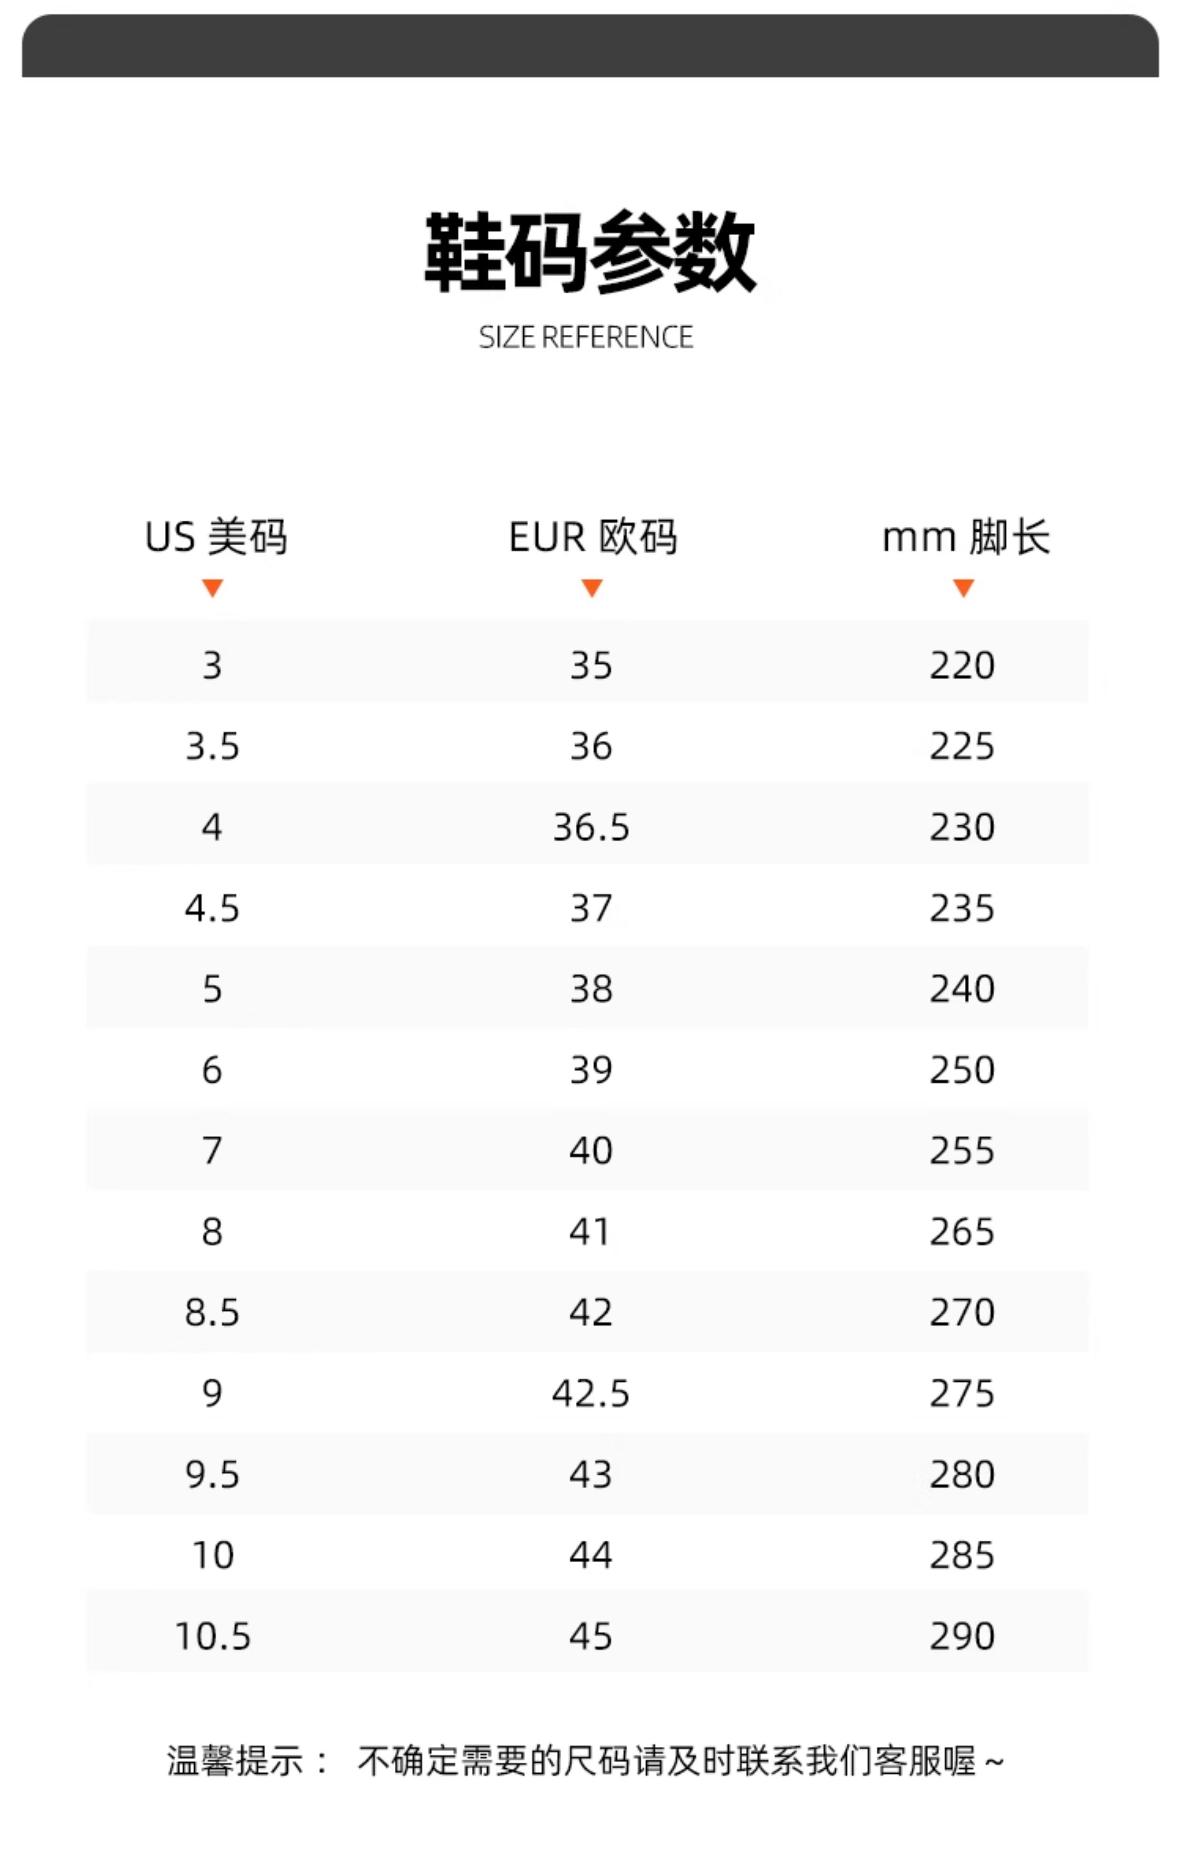
Task: Click the EUR 45 size value
Action: [x=591, y=1636]
